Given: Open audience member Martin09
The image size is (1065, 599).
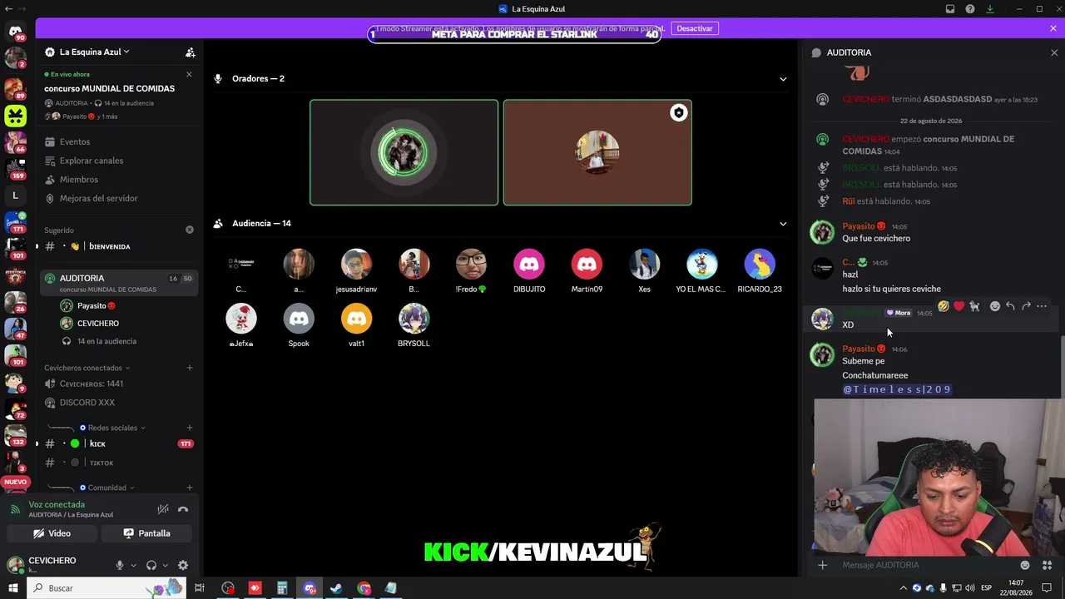Looking at the screenshot, I should click(x=587, y=270).
